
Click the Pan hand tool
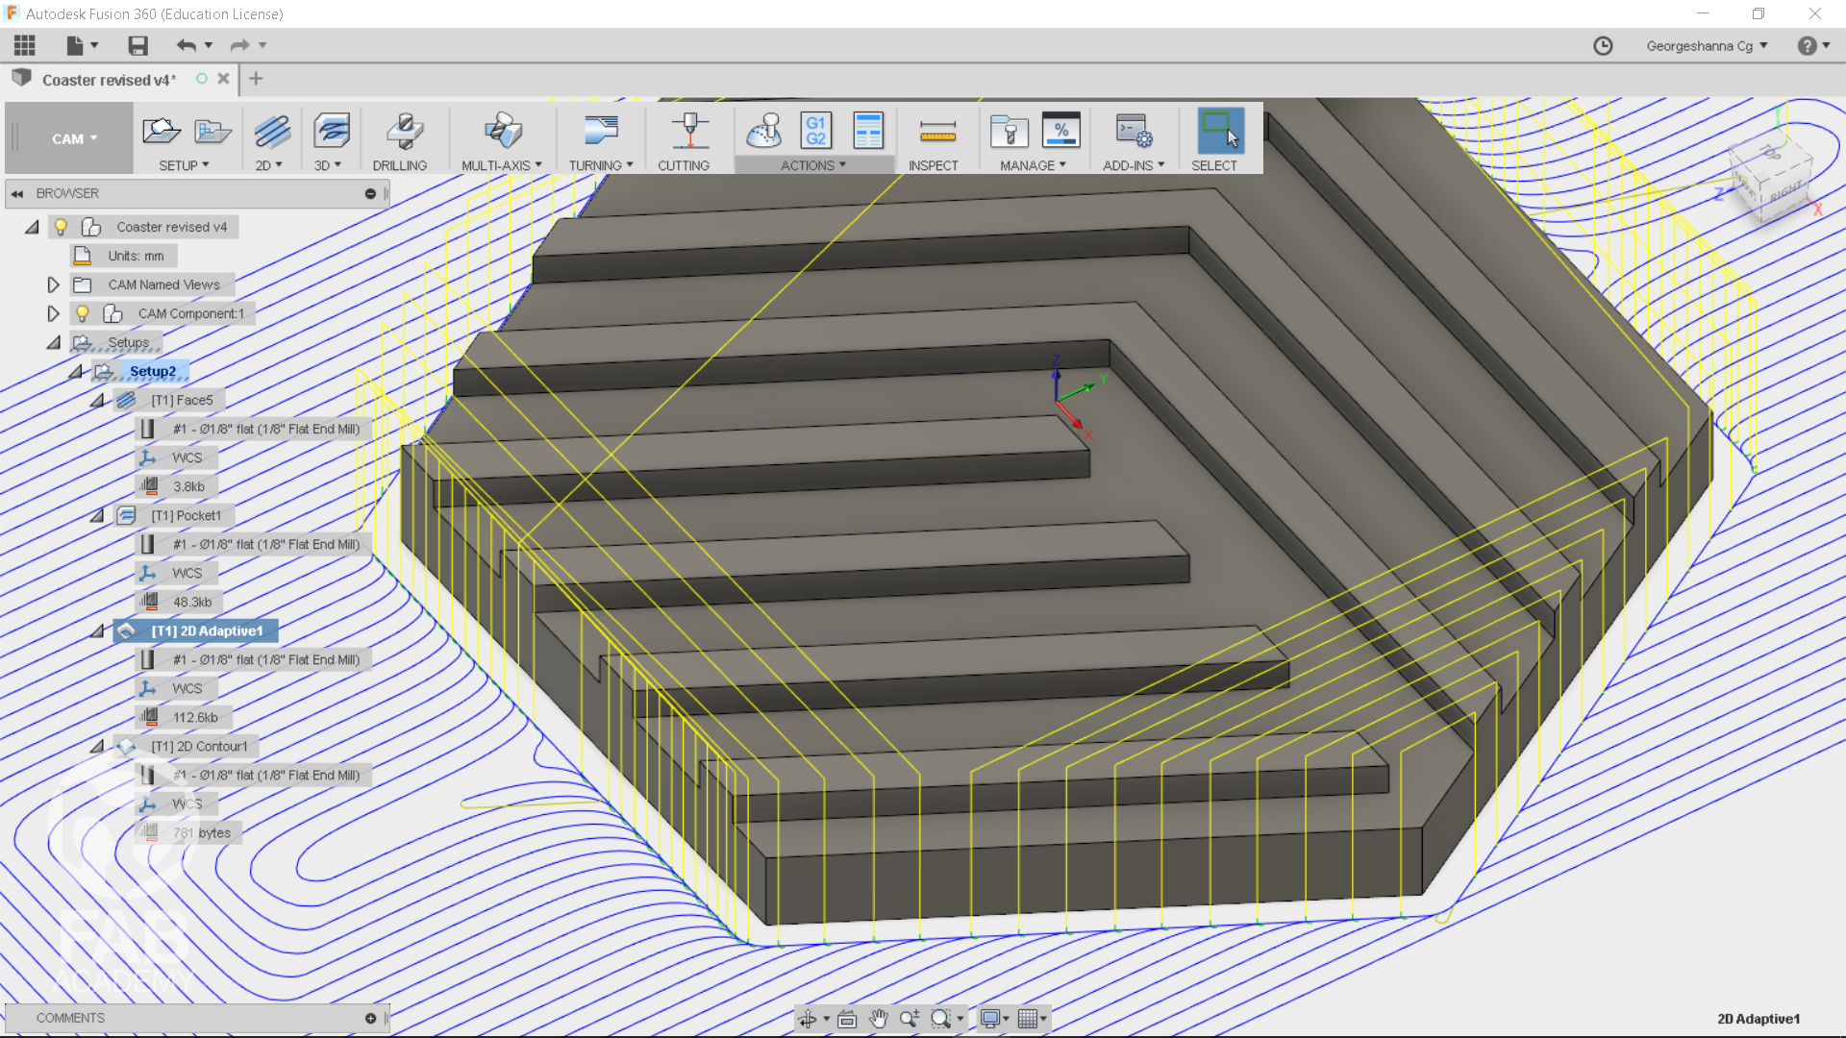[x=878, y=1019]
